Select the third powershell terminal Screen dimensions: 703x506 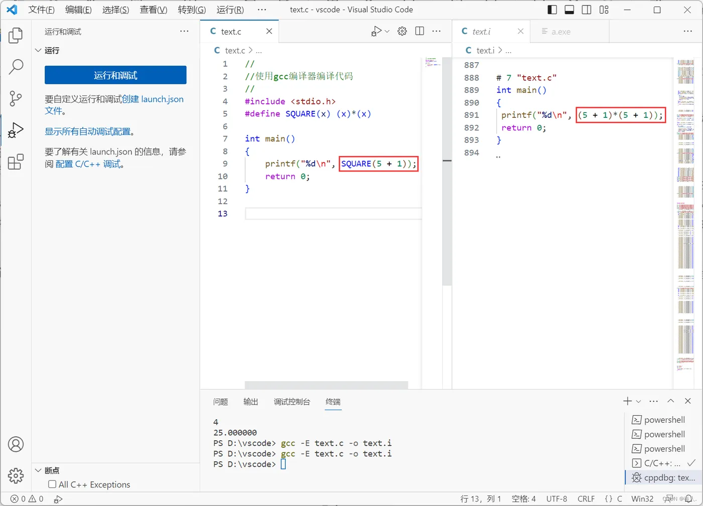pyautogui.click(x=663, y=449)
